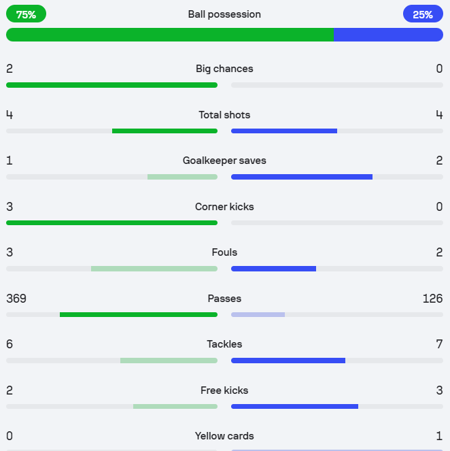
Task: Click the green 75% possession badge
Action: tap(26, 14)
